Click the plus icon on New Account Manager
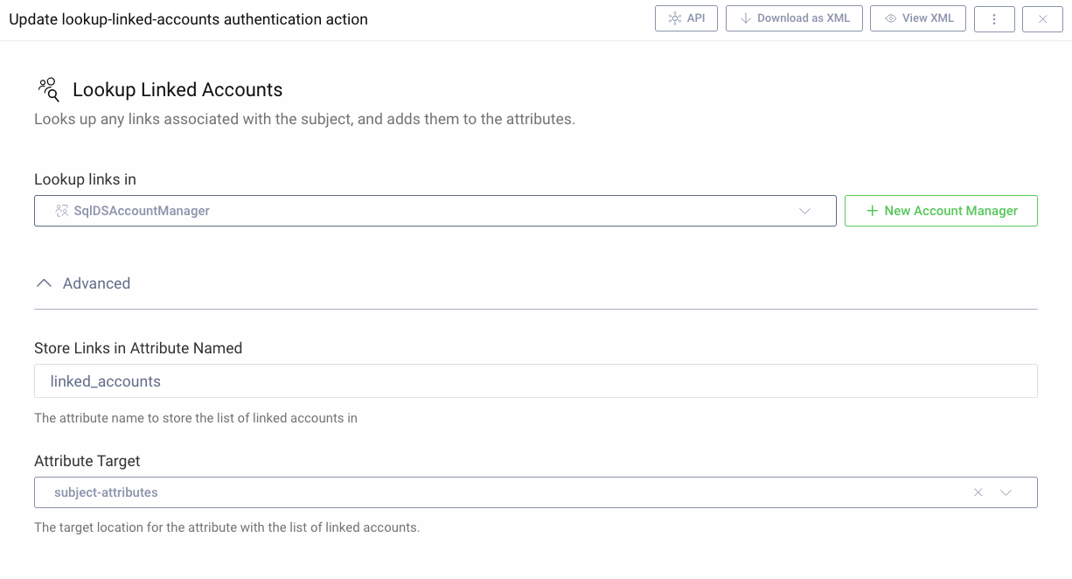The image size is (1072, 579). click(874, 210)
